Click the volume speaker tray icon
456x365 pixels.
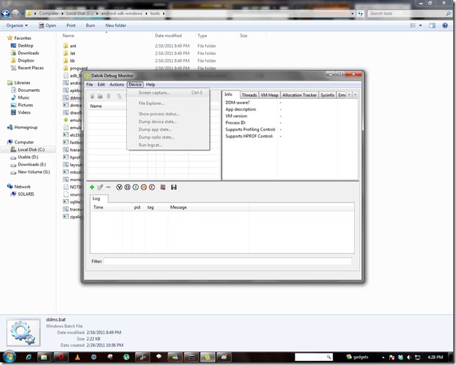click(x=409, y=357)
